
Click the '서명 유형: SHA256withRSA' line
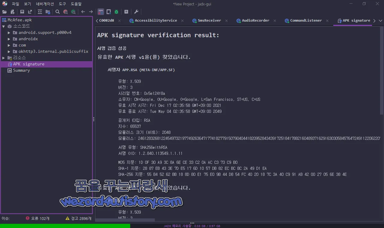(x=143, y=147)
